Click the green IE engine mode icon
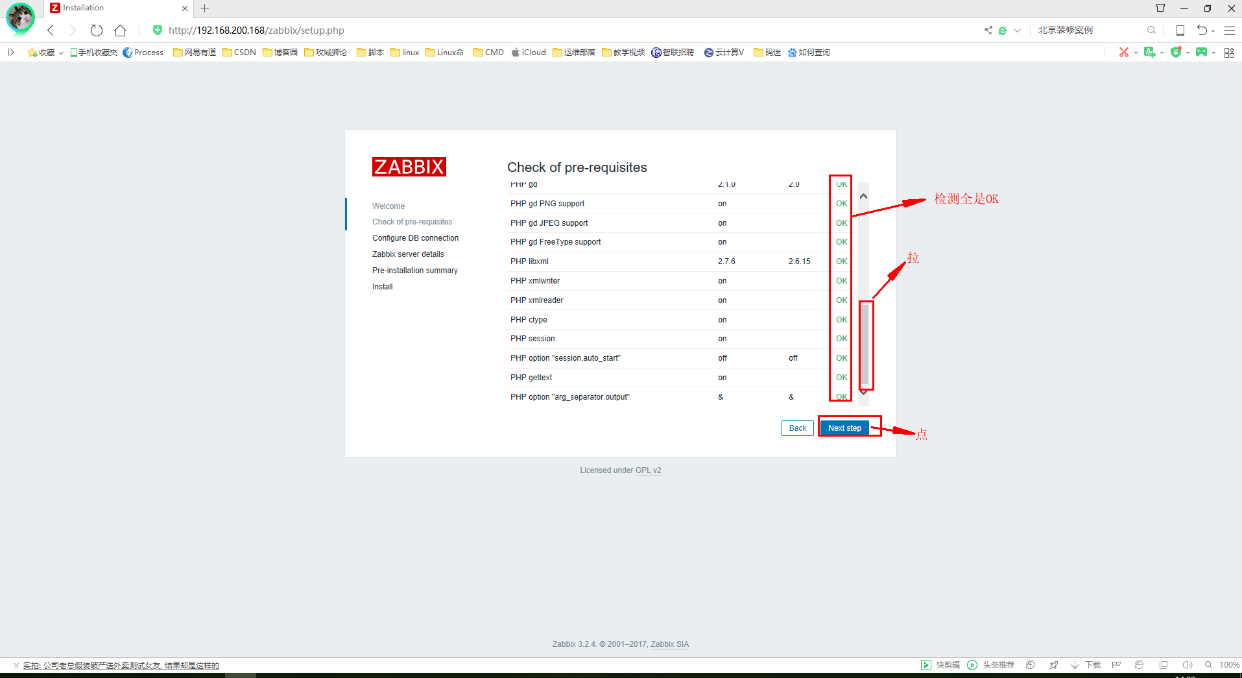 coord(1002,30)
